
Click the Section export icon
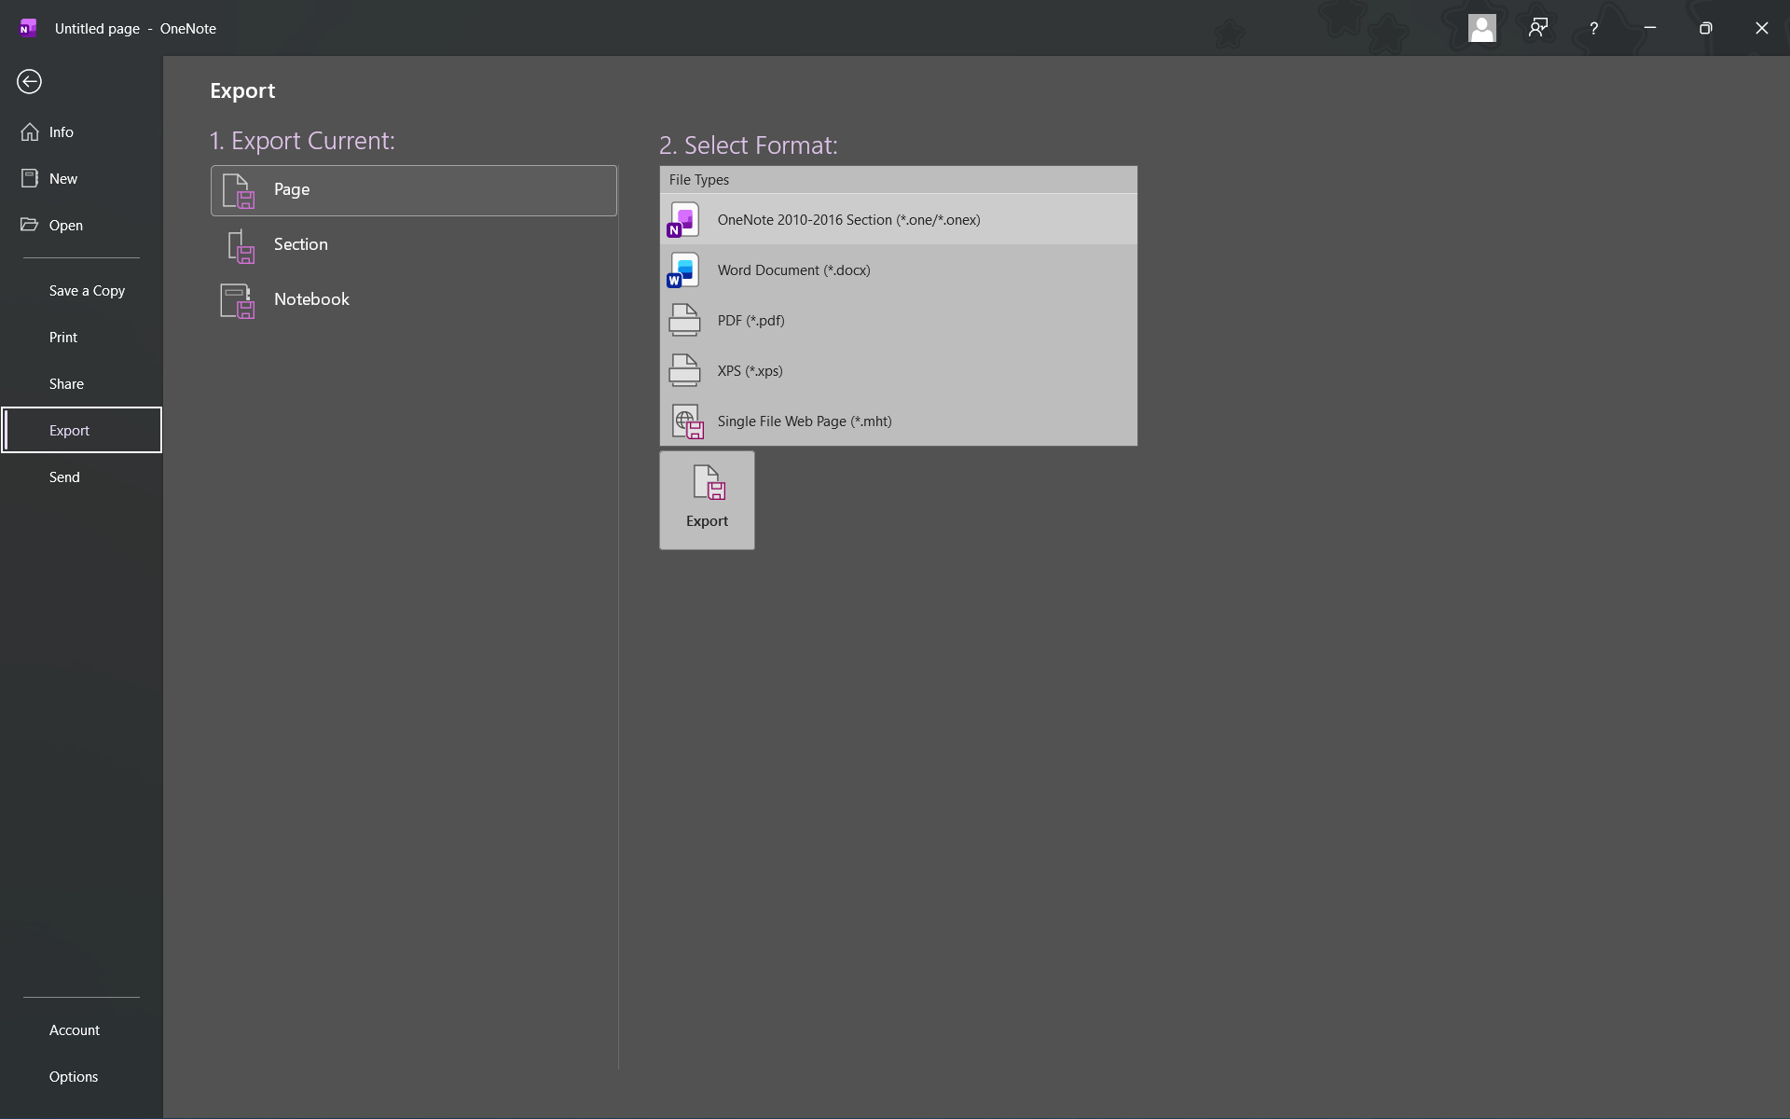click(x=241, y=246)
